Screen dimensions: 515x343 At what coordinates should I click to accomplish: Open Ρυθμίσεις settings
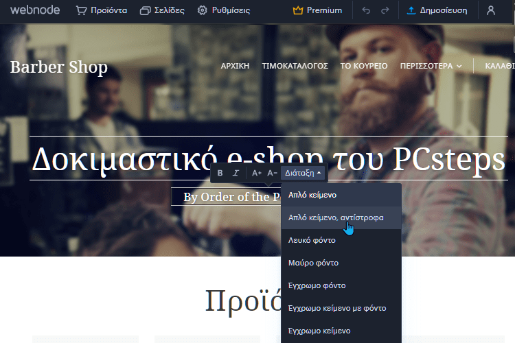pyautogui.click(x=224, y=10)
